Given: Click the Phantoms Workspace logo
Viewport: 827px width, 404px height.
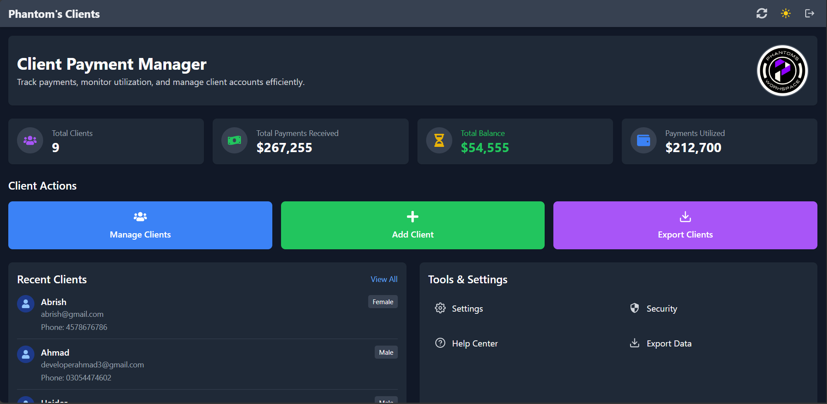Looking at the screenshot, I should (x=782, y=71).
